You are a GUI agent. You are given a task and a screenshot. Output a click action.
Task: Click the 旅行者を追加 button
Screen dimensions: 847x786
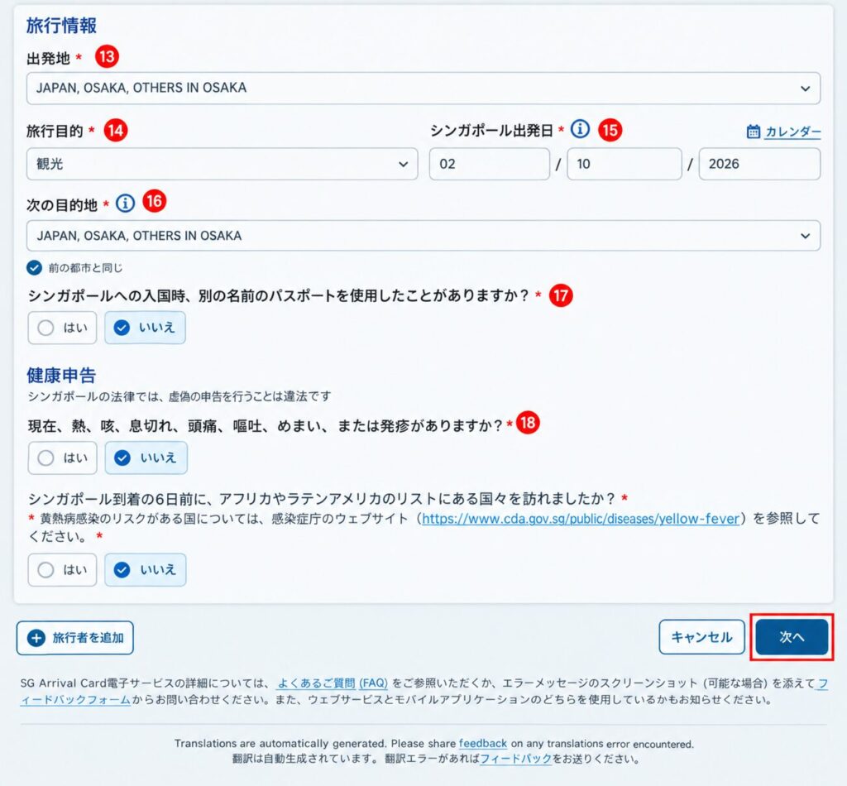pos(75,638)
